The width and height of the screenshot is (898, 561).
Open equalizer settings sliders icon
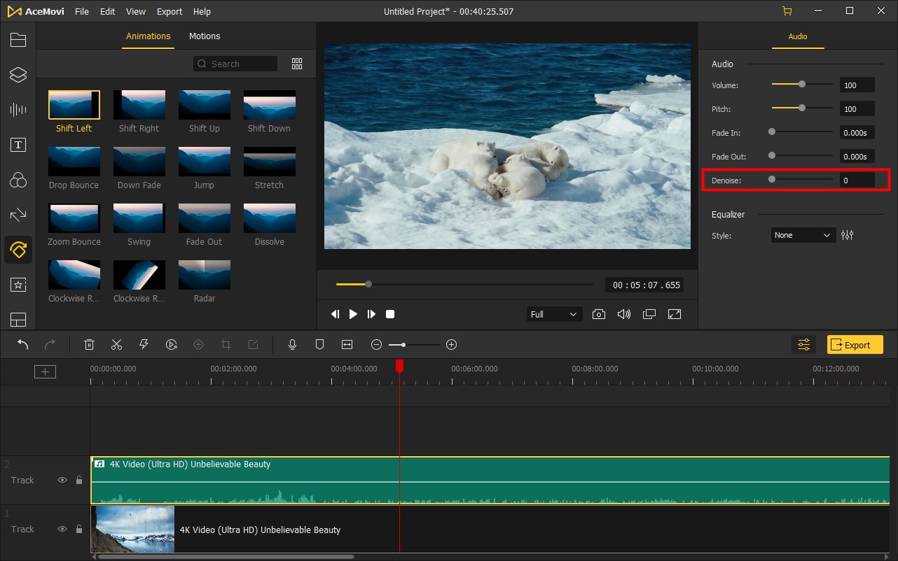pyautogui.click(x=848, y=236)
